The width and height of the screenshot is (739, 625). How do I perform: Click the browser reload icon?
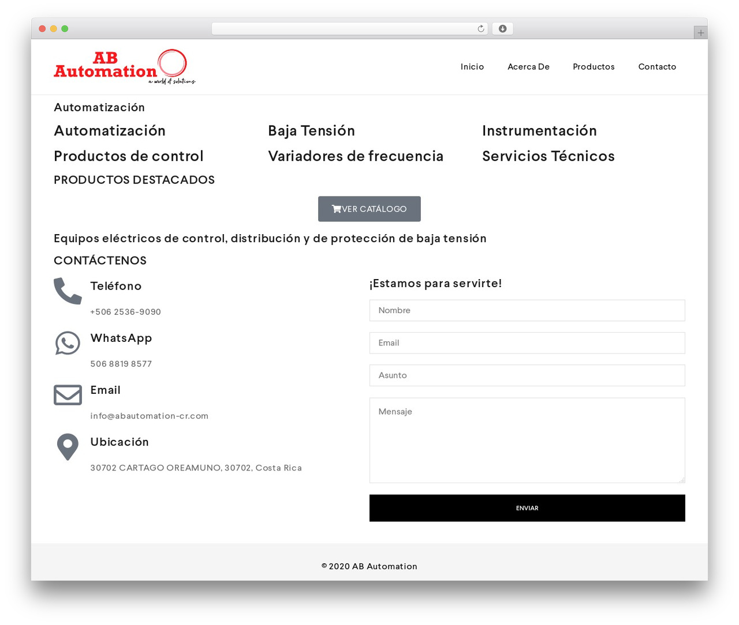click(481, 29)
